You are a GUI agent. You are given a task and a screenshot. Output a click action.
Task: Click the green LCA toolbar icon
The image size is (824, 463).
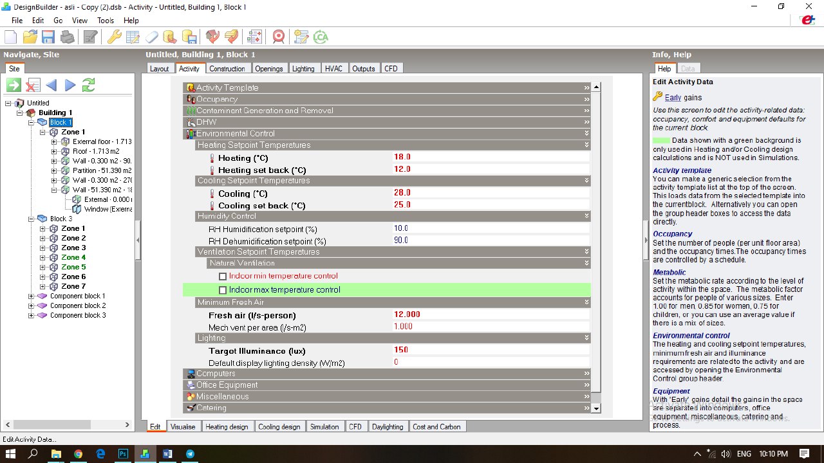(321, 37)
